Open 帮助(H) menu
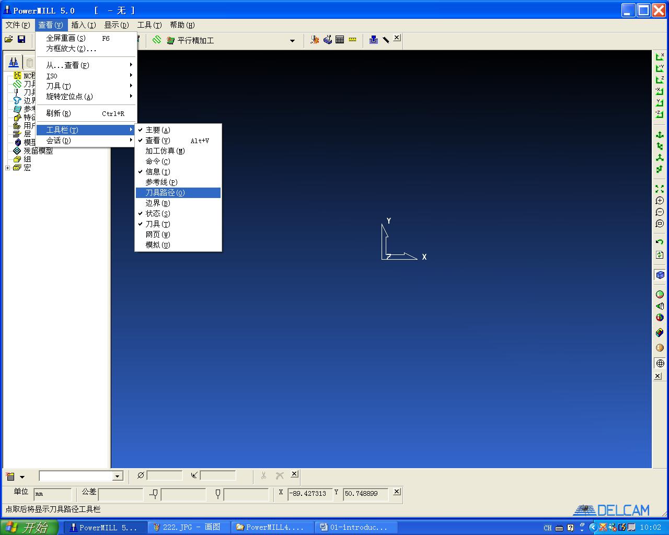 (182, 25)
